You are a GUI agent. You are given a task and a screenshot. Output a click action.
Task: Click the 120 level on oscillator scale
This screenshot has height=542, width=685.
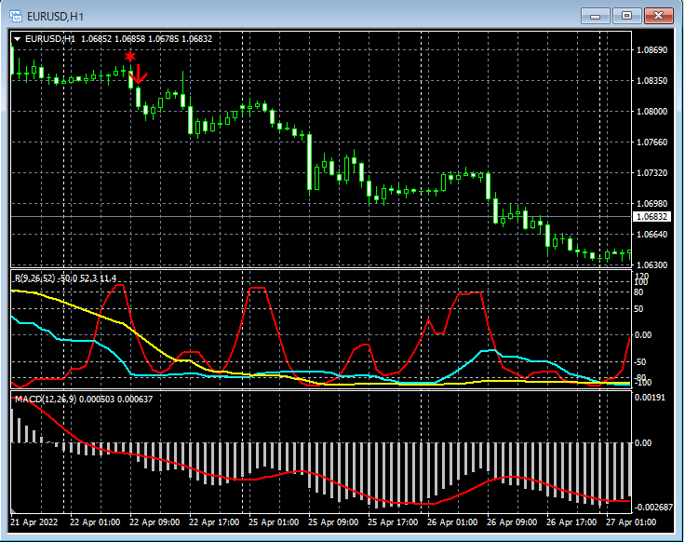tap(641, 277)
